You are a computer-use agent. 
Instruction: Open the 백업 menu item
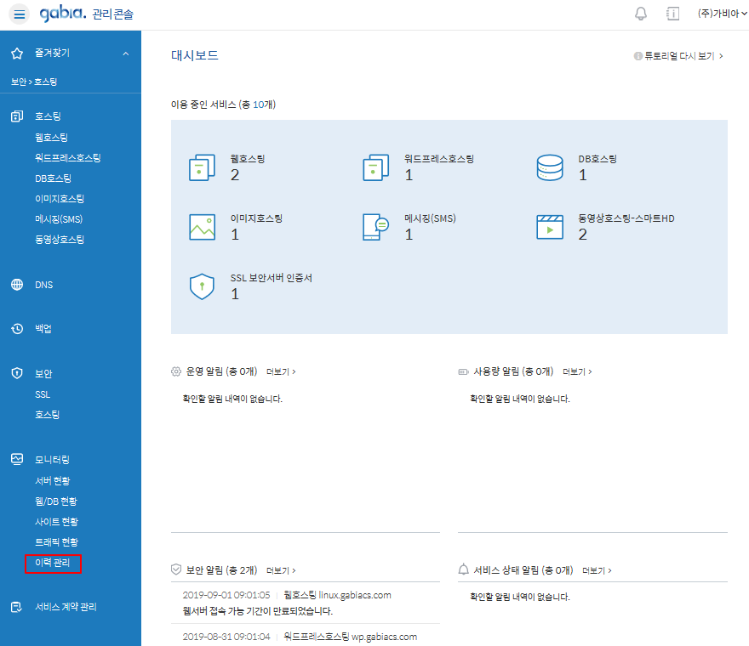[x=43, y=329]
